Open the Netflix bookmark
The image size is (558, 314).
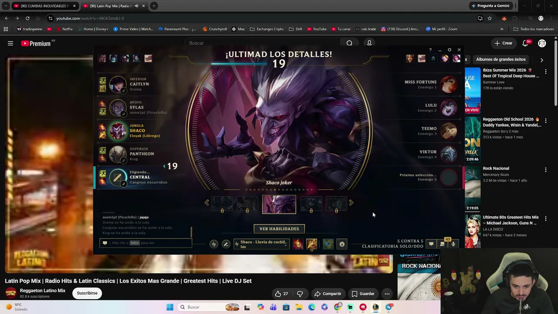(64, 29)
